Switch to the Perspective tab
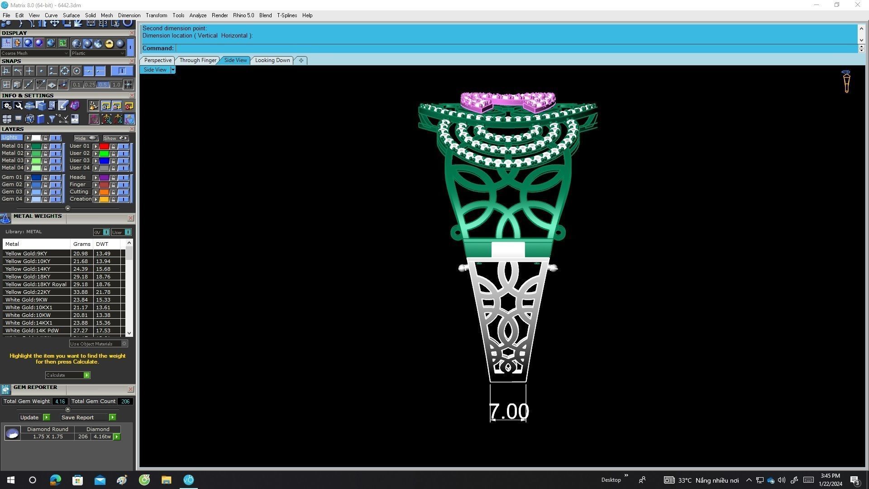 coord(158,60)
